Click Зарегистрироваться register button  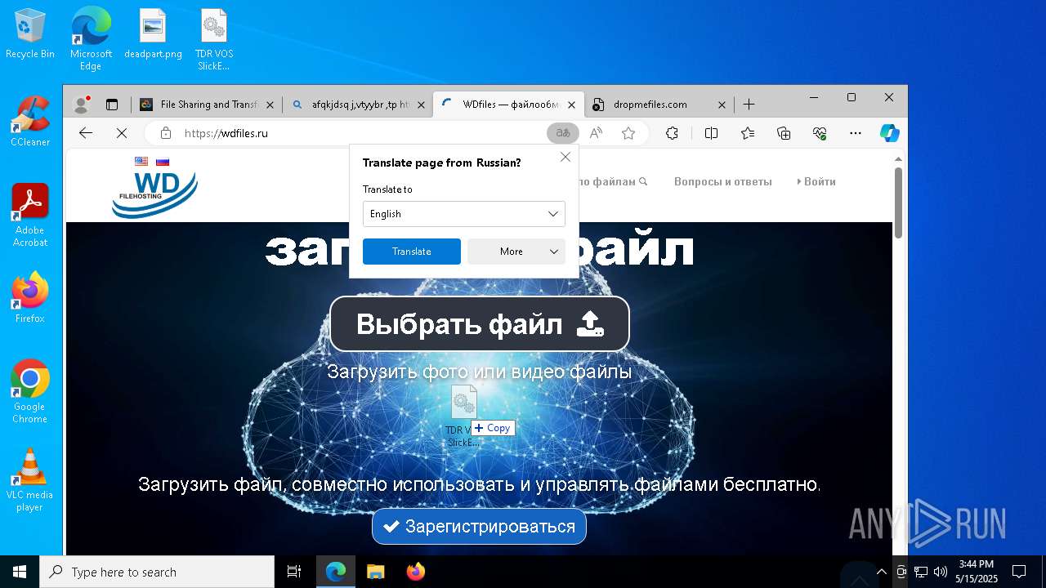coord(479,527)
